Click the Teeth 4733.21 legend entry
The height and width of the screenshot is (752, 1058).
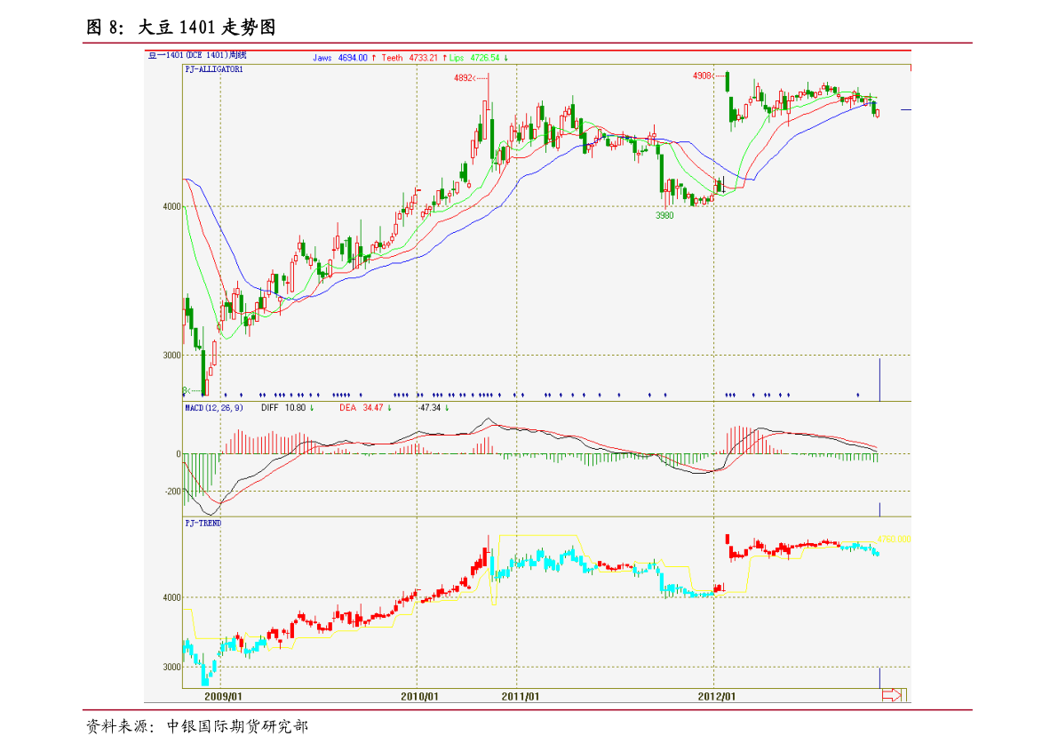coord(410,58)
